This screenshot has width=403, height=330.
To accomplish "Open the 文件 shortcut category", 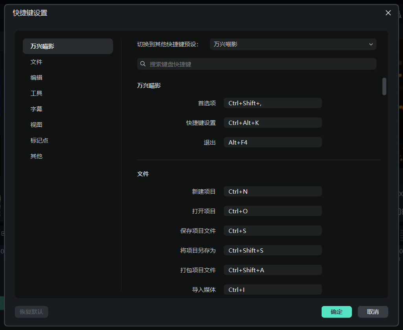I will [x=36, y=62].
